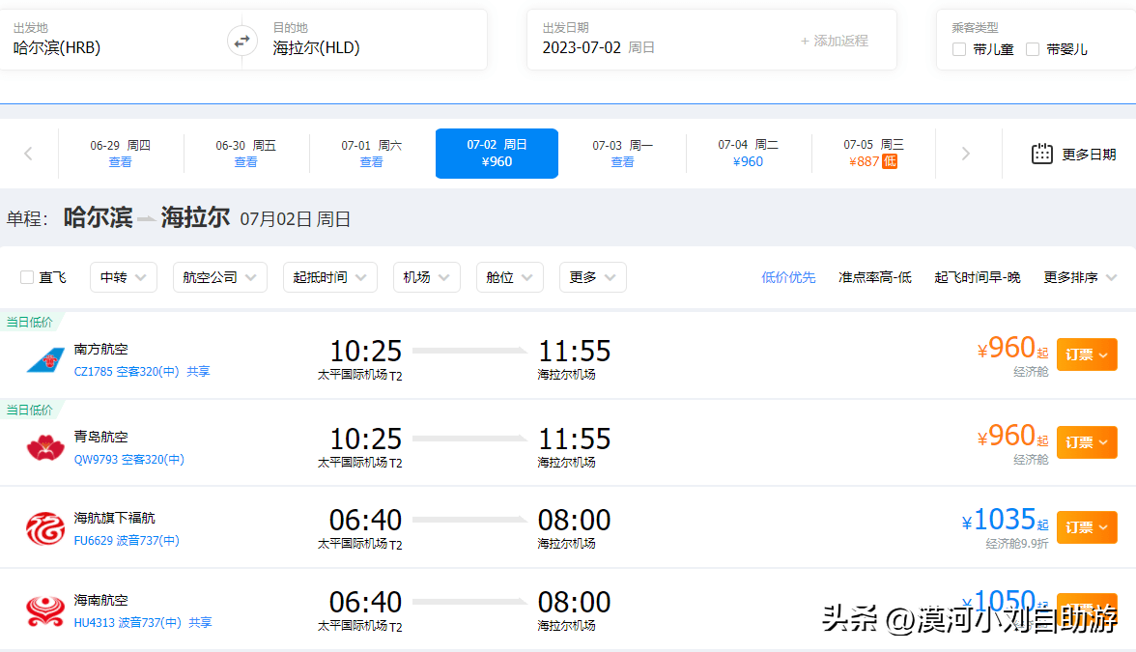
Task: Click 添加返程 to add return trip
Action: pos(834,41)
